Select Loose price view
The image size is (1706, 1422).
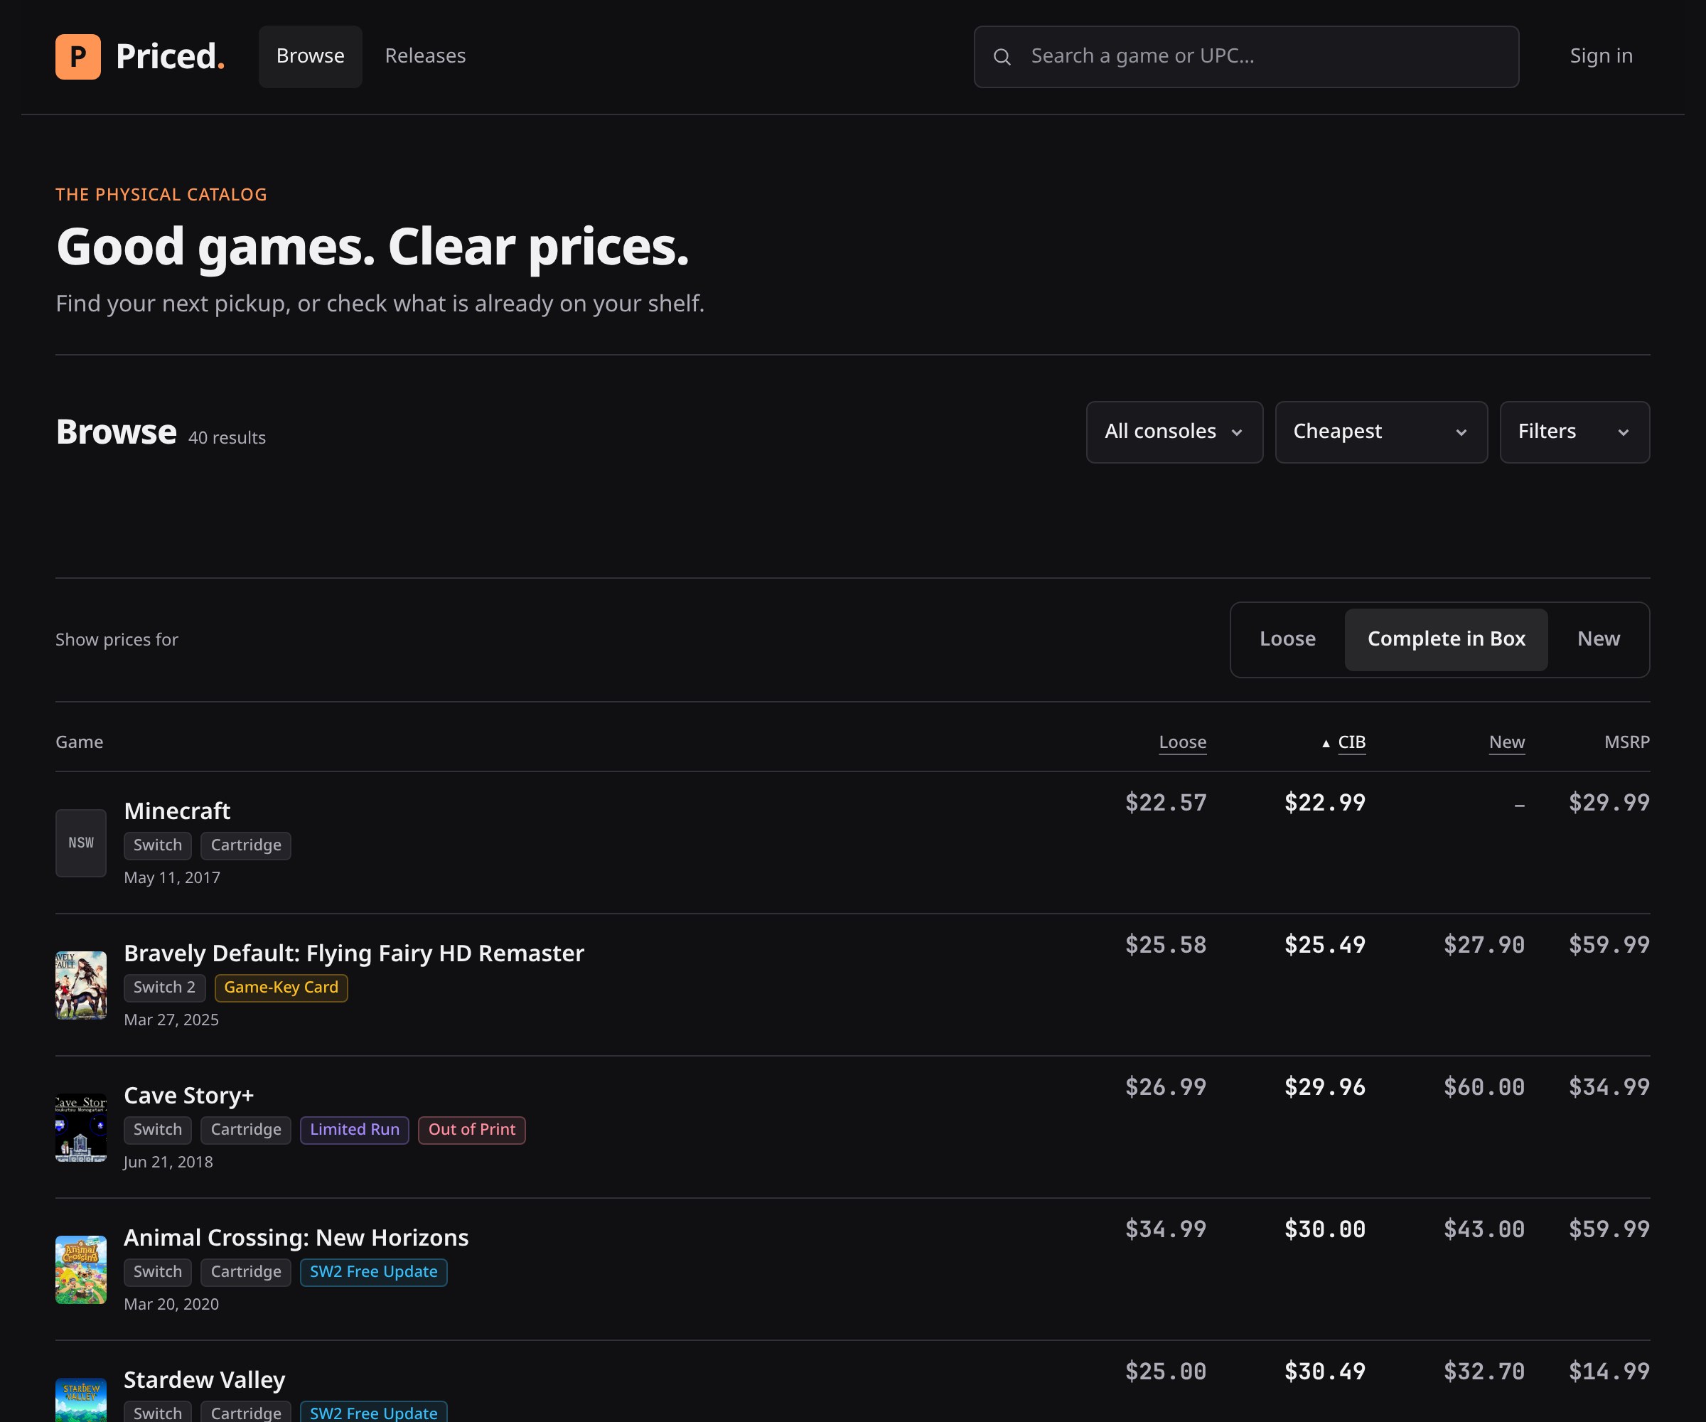tap(1287, 638)
